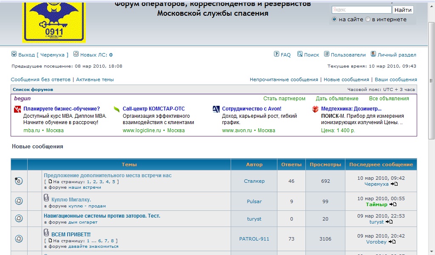Viewport: 435px width, 255px height.
Task: Click the bat logo of Московская служба спасения
Action: (54, 21)
